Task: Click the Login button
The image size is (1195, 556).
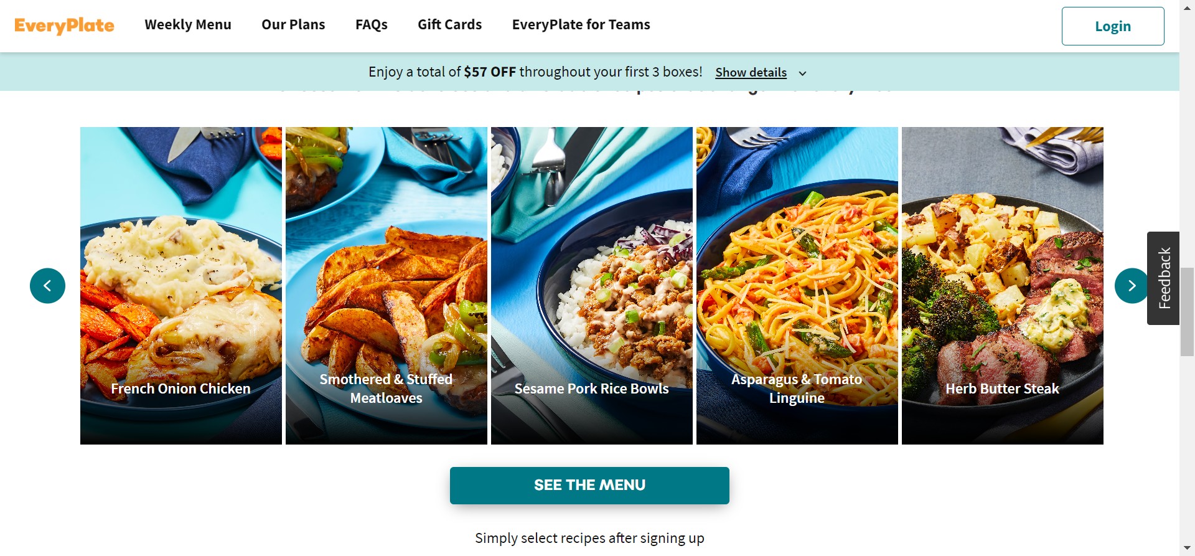Action: point(1113,26)
